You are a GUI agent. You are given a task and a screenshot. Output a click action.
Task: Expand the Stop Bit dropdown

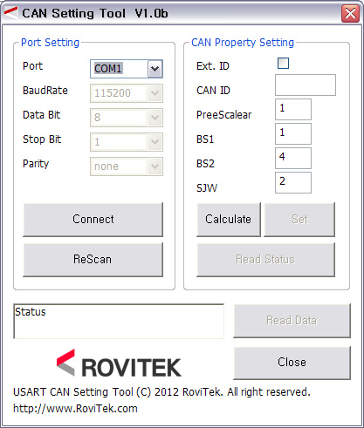[127, 142]
